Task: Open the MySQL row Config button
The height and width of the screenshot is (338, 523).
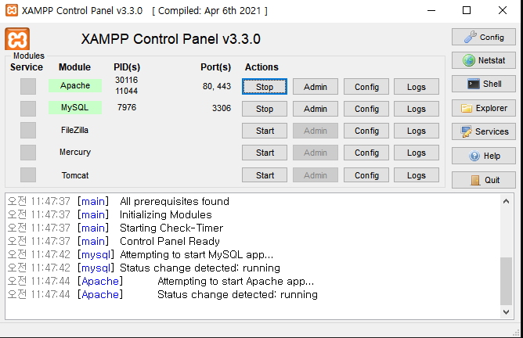Action: [366, 109]
